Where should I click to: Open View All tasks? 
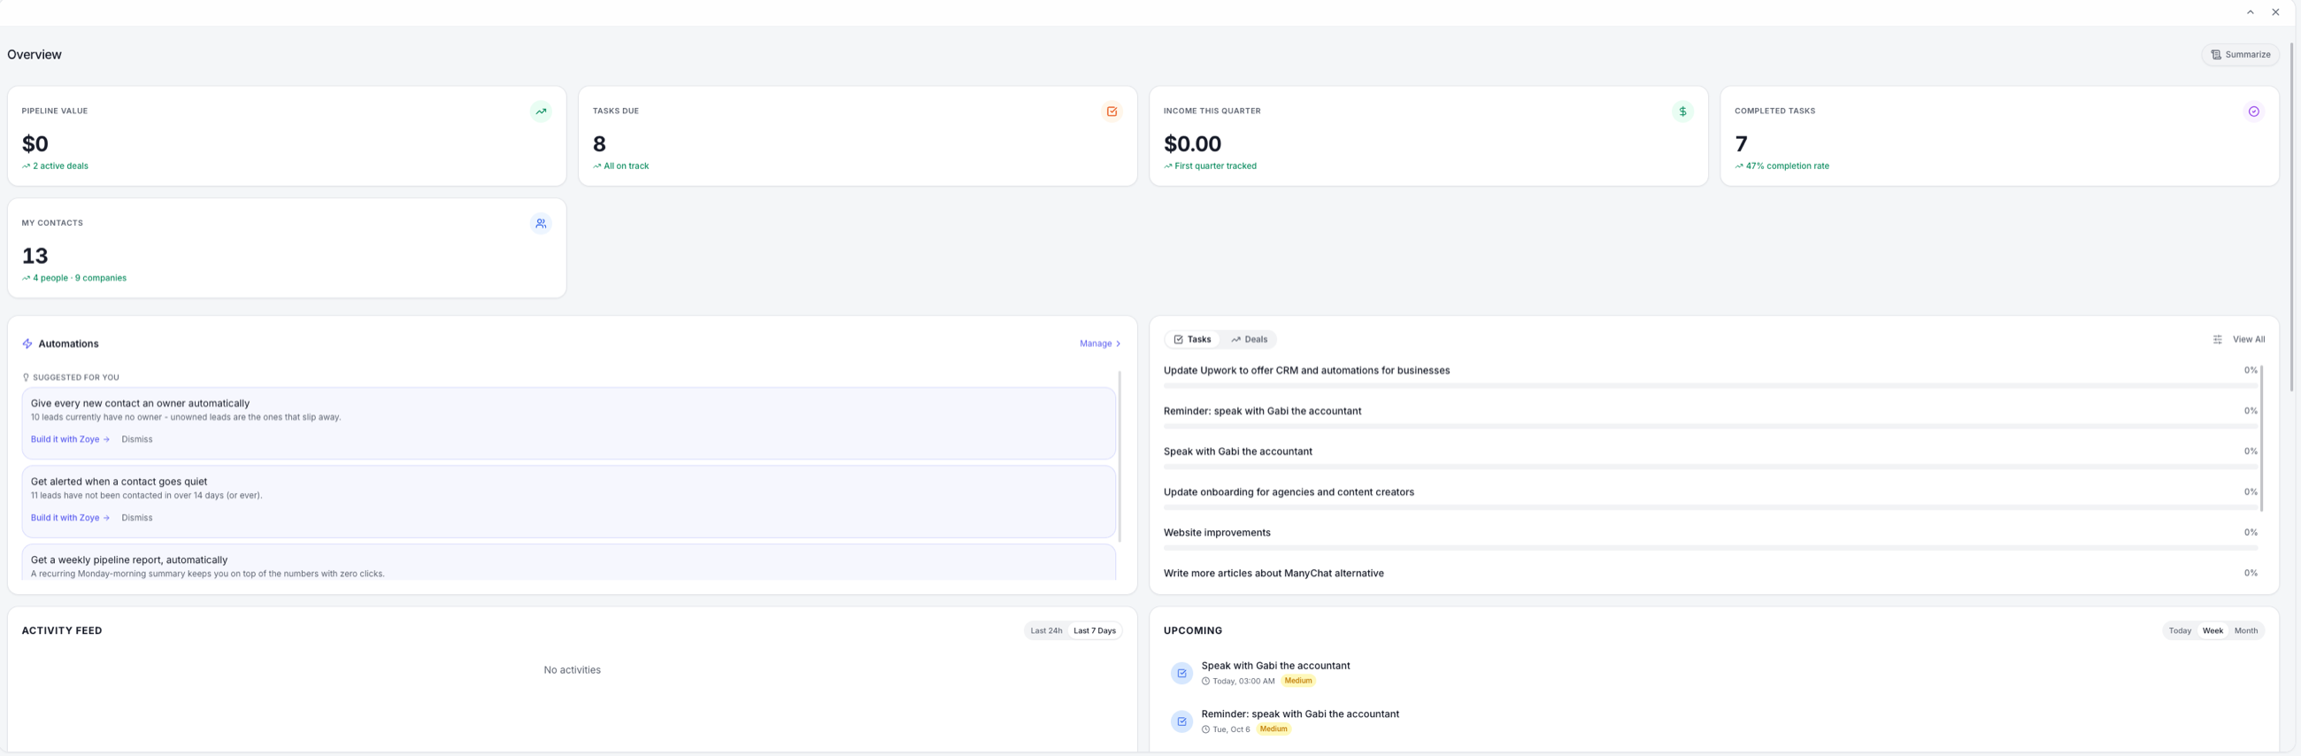pos(2248,340)
